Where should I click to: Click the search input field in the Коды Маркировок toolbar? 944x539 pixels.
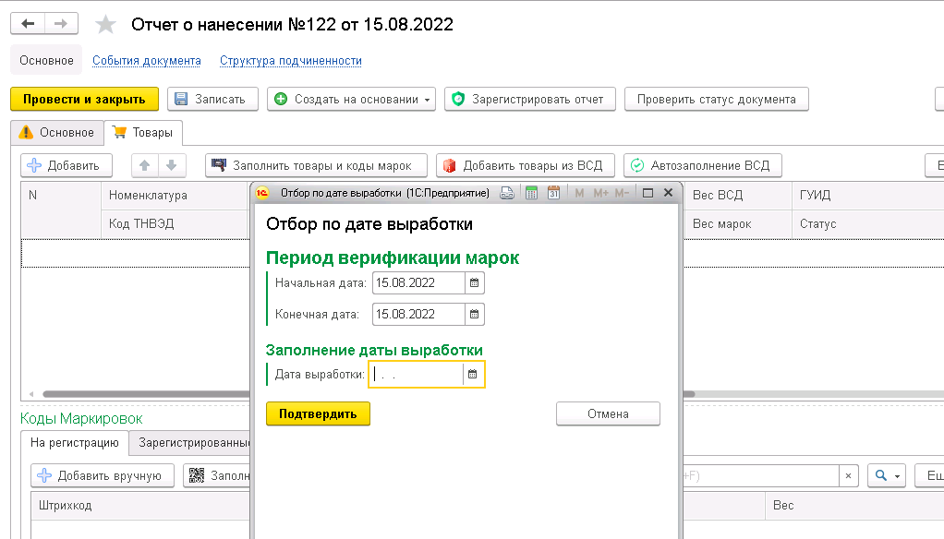pos(762,476)
